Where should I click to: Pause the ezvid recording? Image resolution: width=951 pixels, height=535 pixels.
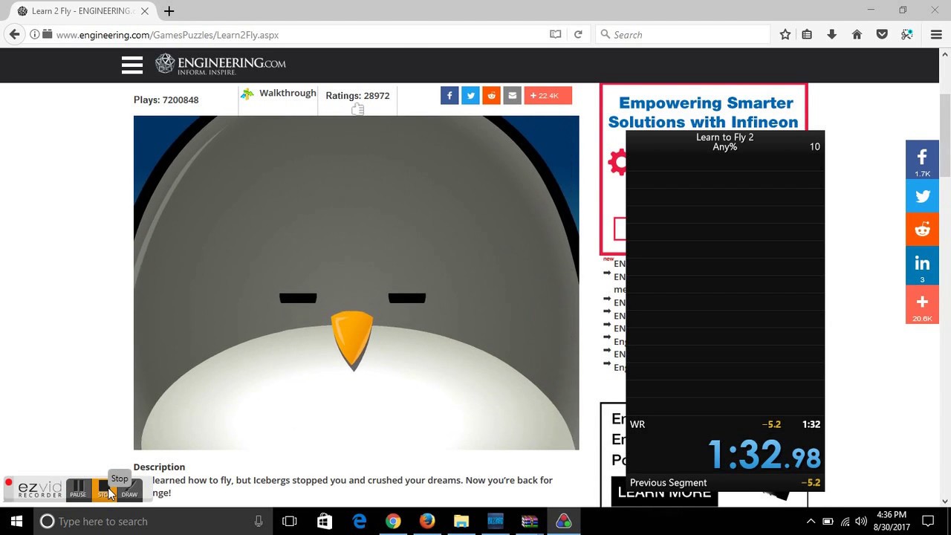[x=78, y=488]
